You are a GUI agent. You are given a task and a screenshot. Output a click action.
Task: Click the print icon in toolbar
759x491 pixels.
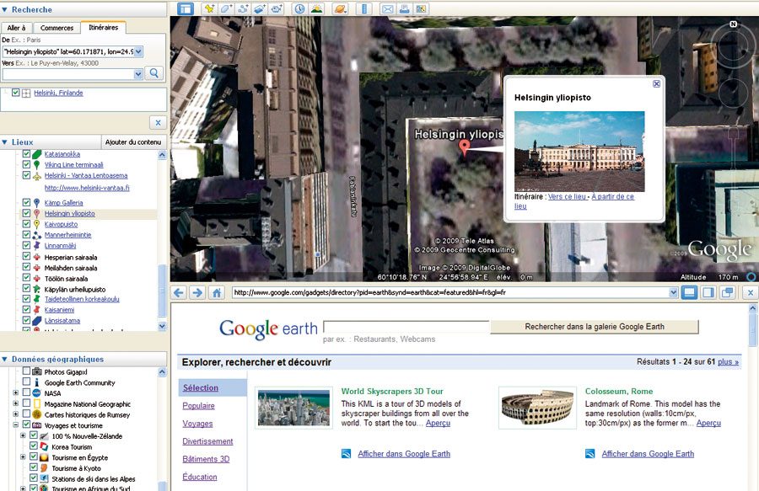coord(405,9)
